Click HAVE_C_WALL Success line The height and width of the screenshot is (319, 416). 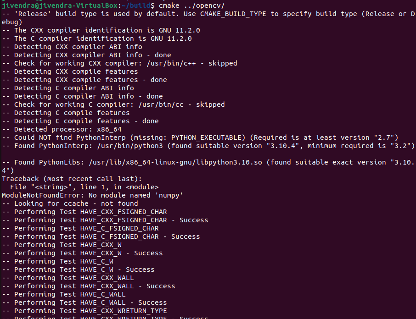tap(84, 302)
